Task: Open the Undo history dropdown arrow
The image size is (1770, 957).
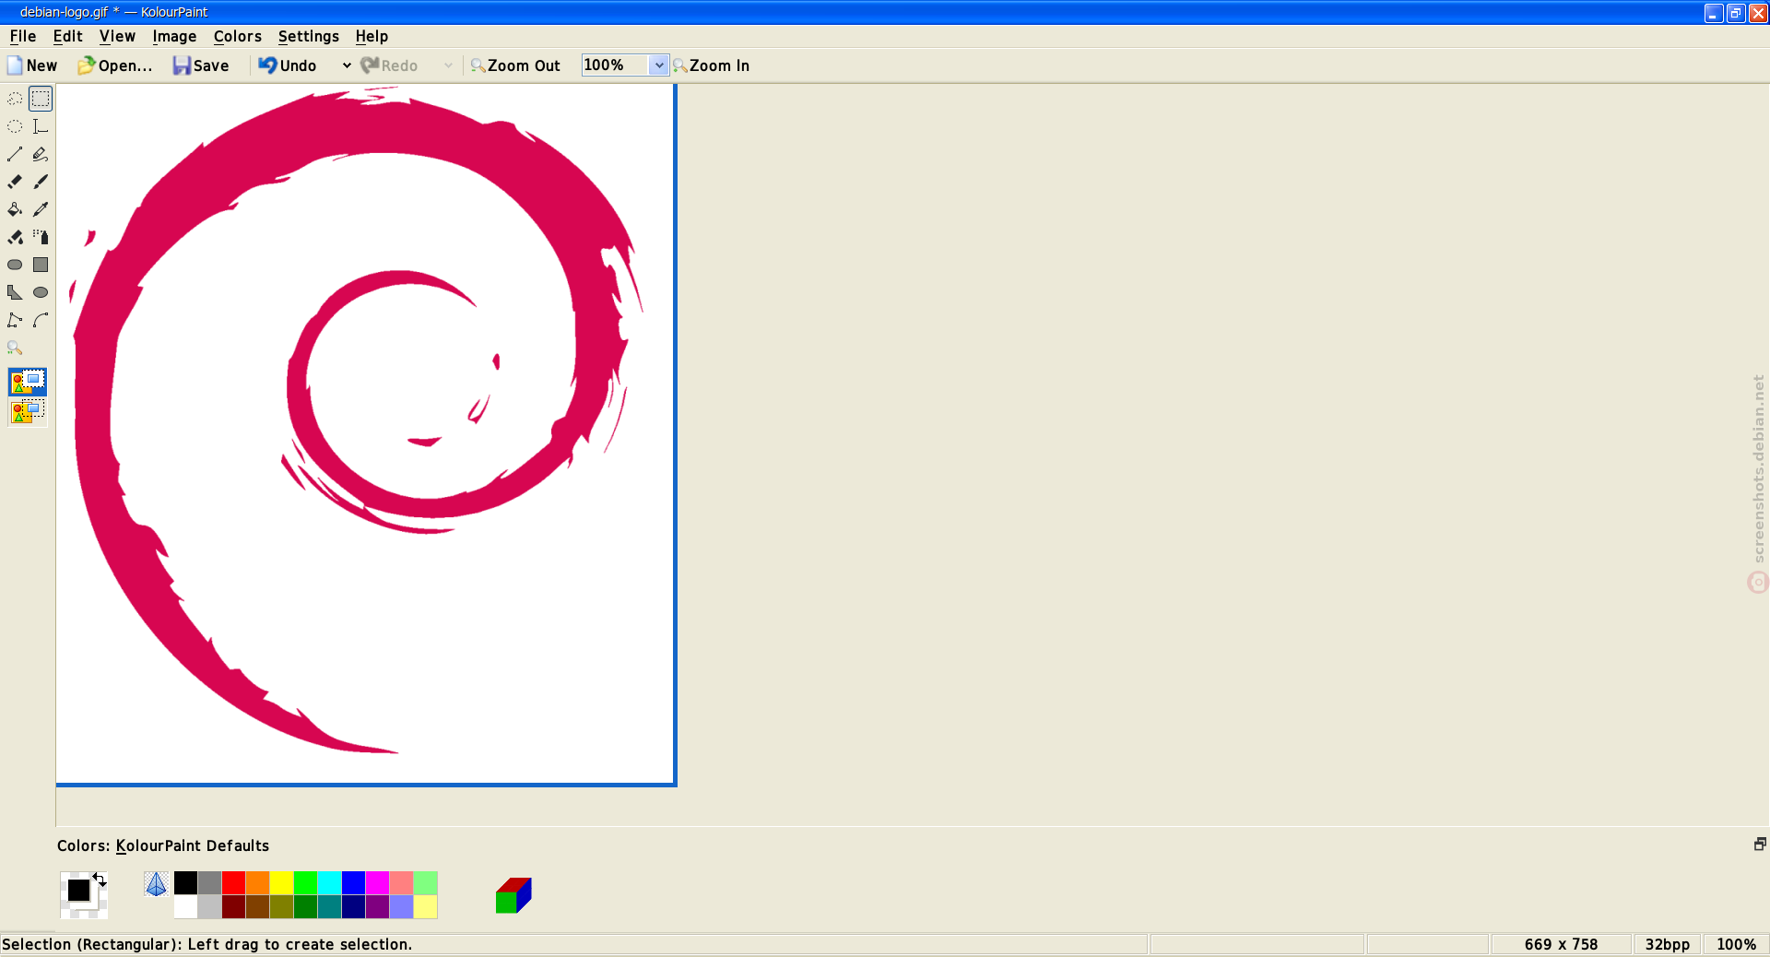Action: pos(347,65)
